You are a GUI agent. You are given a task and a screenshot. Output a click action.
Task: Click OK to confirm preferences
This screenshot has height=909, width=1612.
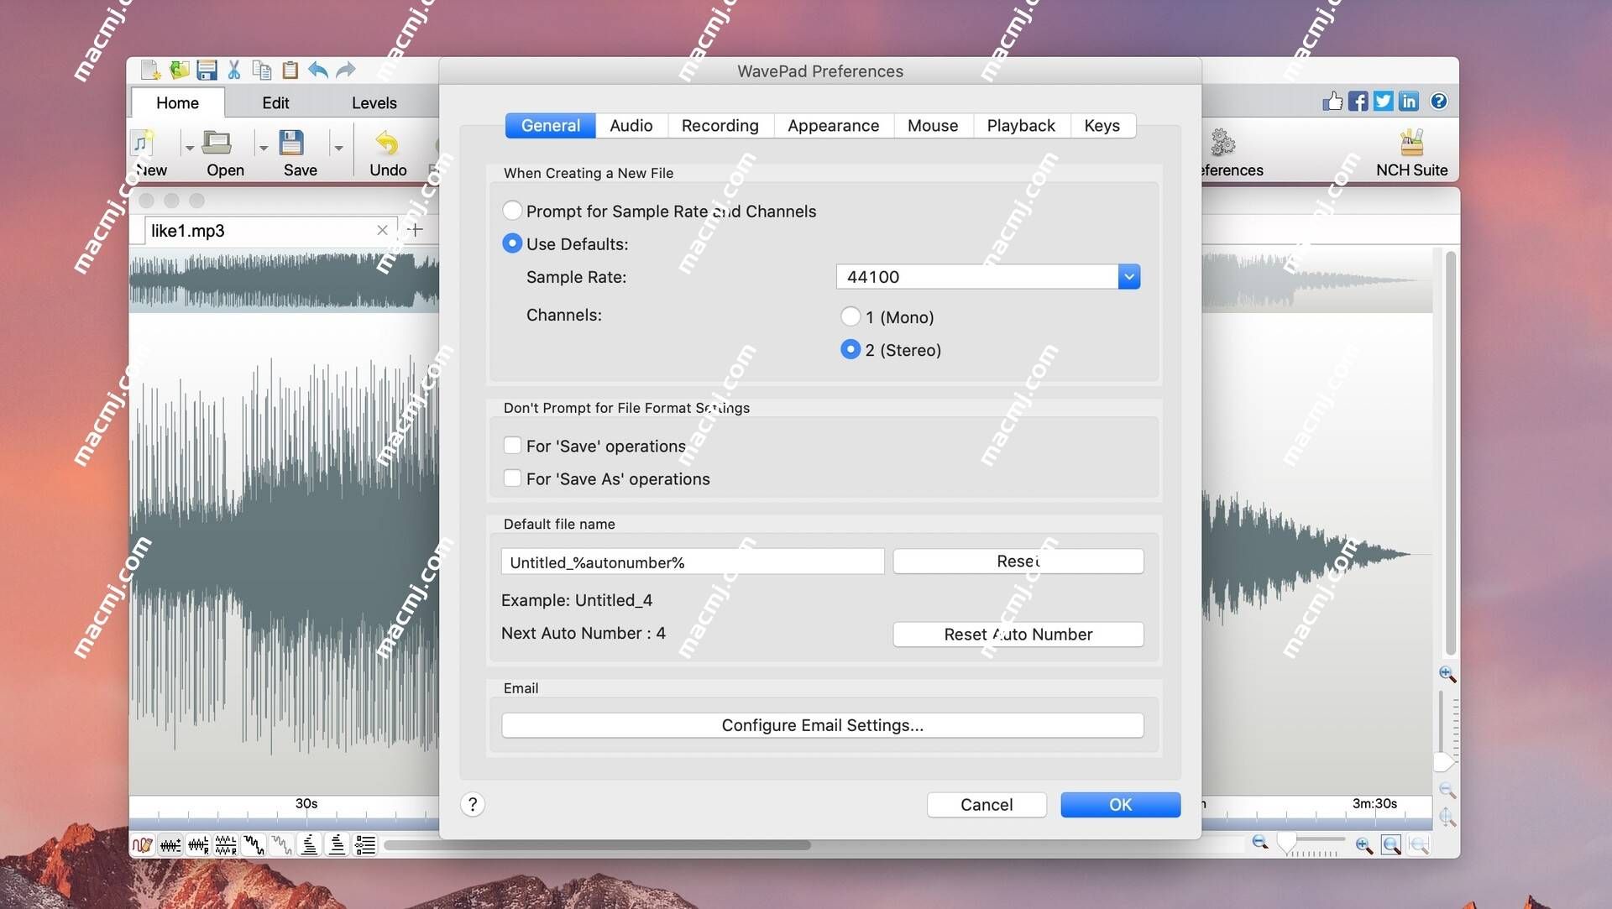1120,804
